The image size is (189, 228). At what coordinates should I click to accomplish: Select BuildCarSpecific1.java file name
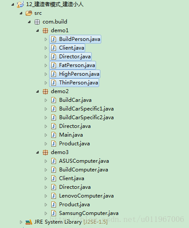(x=86, y=109)
